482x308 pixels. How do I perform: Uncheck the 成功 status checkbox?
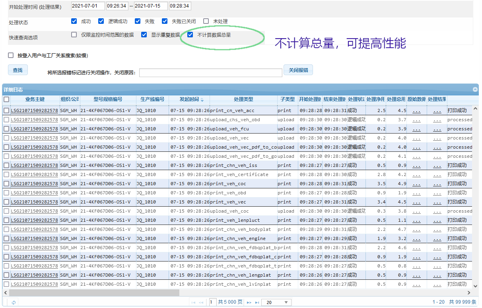(x=74, y=21)
